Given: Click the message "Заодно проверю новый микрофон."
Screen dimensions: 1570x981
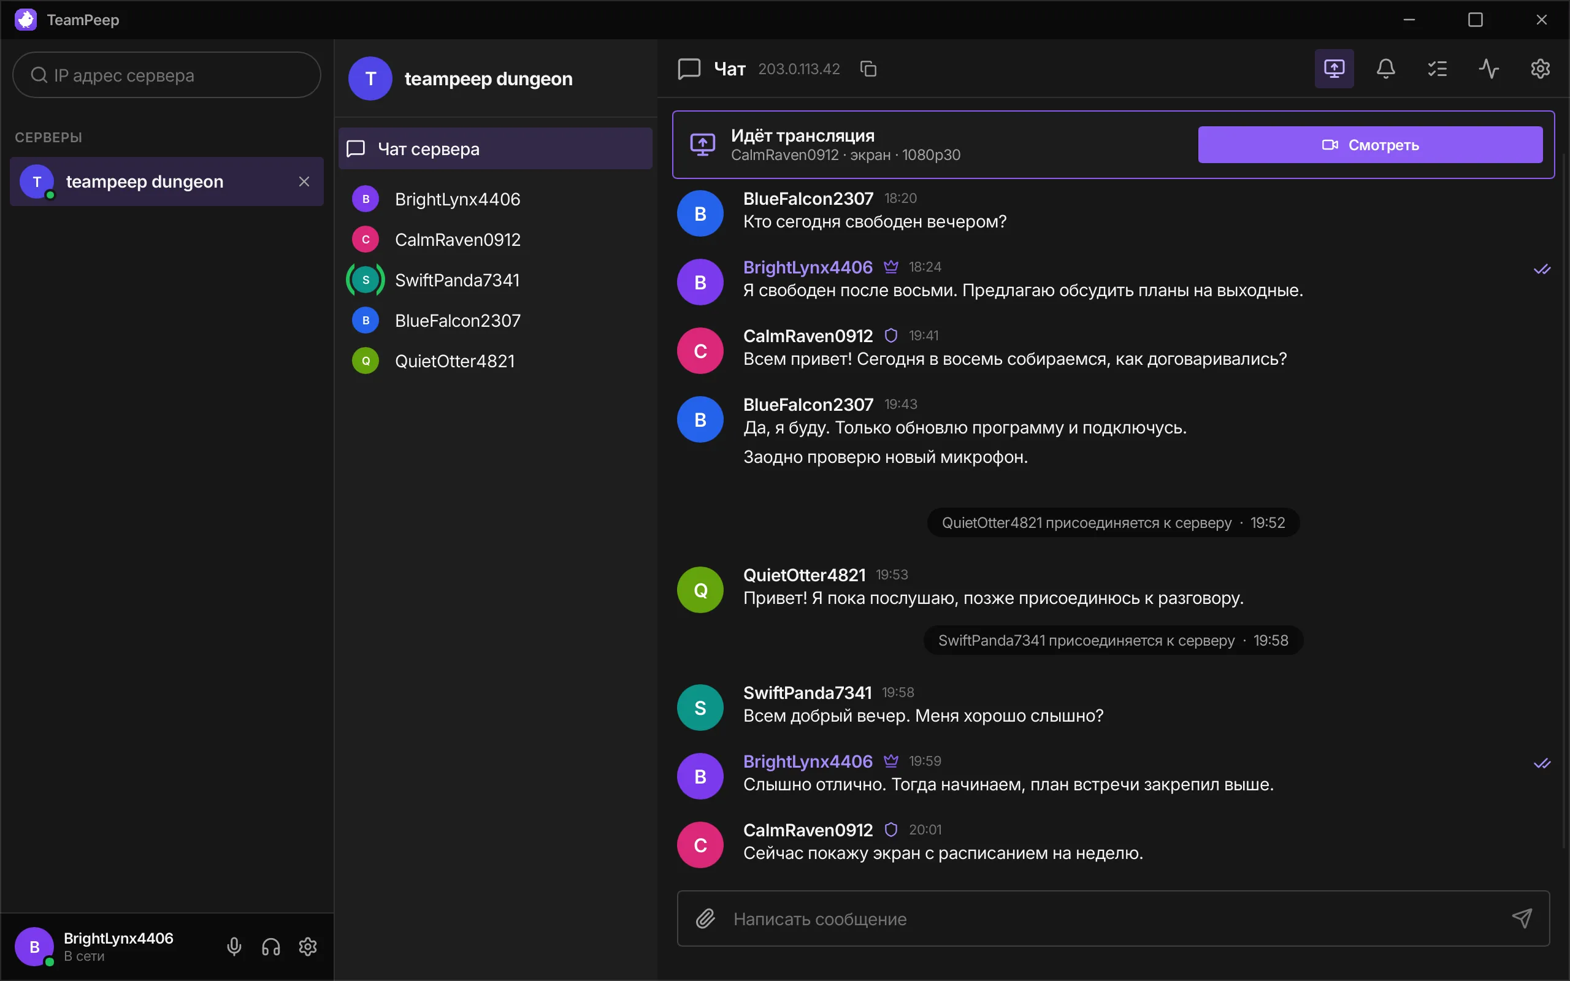Looking at the screenshot, I should tap(886, 457).
